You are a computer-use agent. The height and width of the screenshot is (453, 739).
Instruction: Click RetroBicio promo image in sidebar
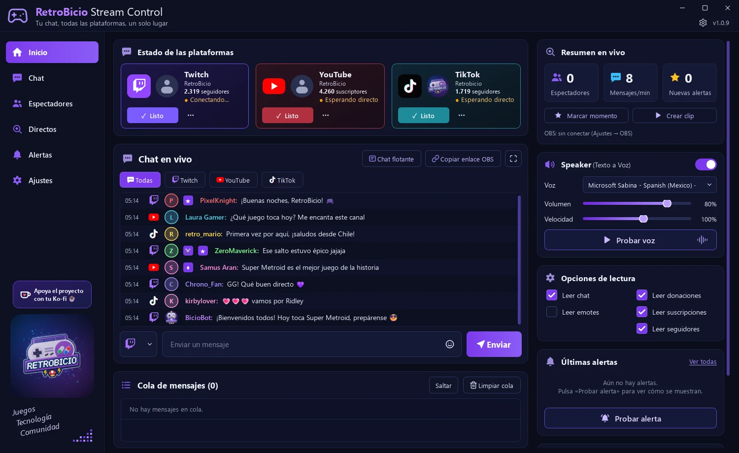coord(52,356)
